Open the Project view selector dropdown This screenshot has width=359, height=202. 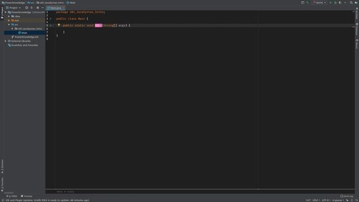point(13,7)
